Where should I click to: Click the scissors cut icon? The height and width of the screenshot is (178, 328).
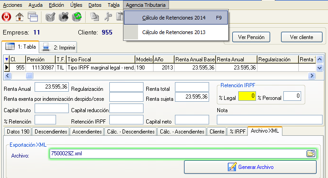click(x=108, y=17)
